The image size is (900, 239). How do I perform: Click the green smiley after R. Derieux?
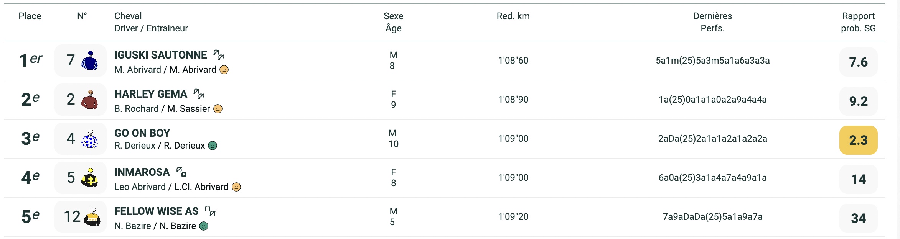tap(213, 146)
